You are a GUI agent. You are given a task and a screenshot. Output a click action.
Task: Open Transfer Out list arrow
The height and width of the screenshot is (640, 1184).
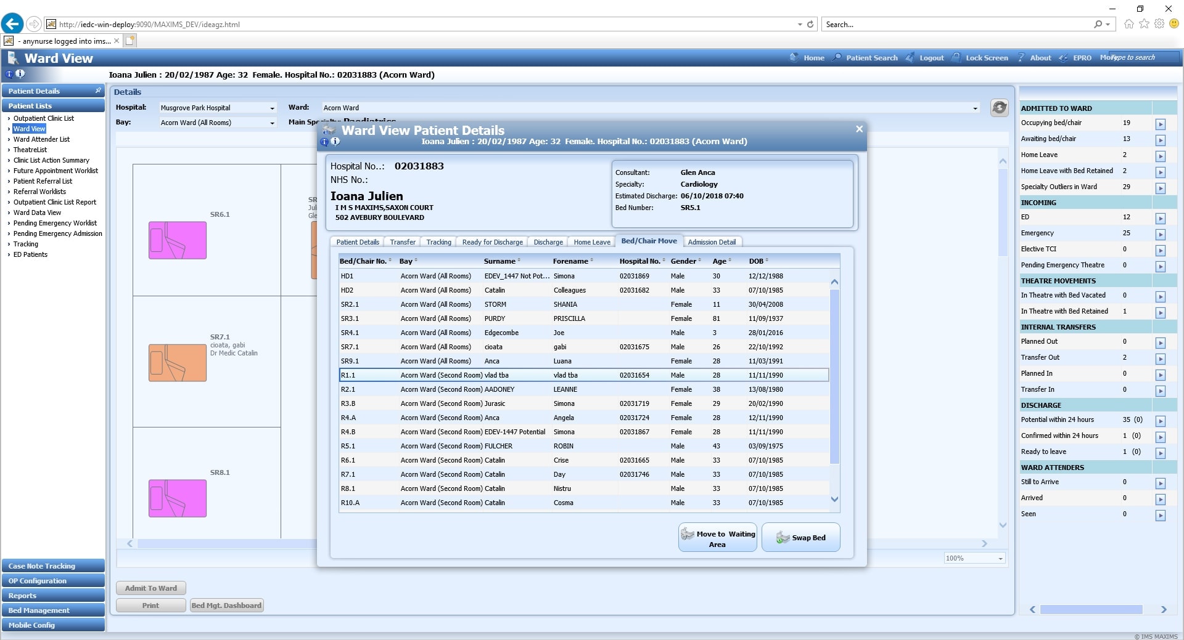point(1160,359)
